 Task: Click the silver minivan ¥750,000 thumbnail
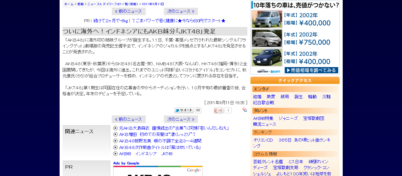pyautogui.click(x=267, y=38)
